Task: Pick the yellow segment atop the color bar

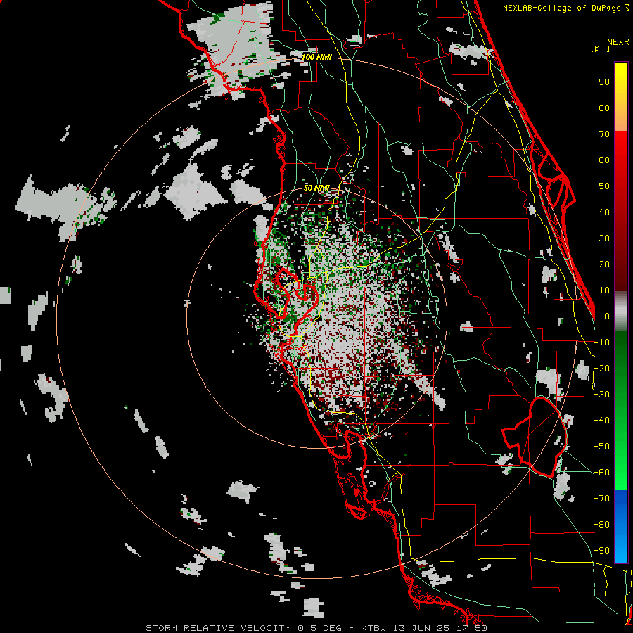Action: pos(621,81)
